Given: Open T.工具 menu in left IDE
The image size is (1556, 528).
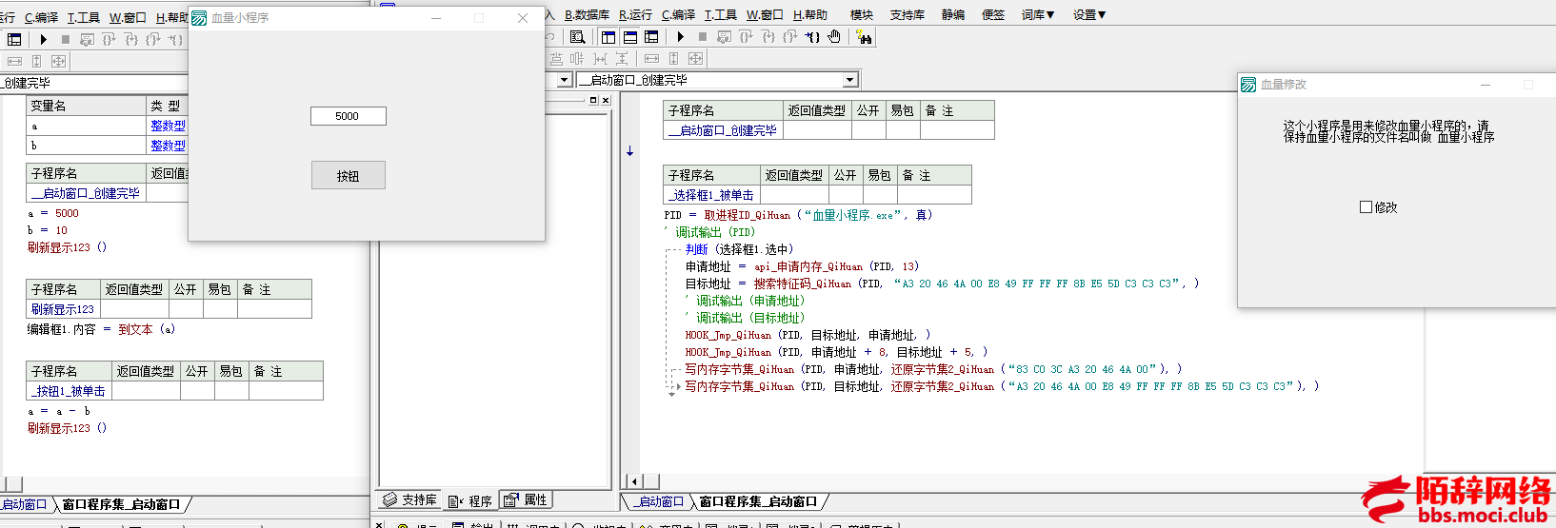Looking at the screenshot, I should pos(84,17).
